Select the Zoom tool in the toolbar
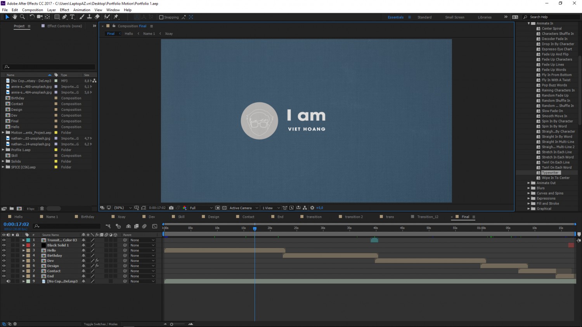 click(x=23, y=17)
